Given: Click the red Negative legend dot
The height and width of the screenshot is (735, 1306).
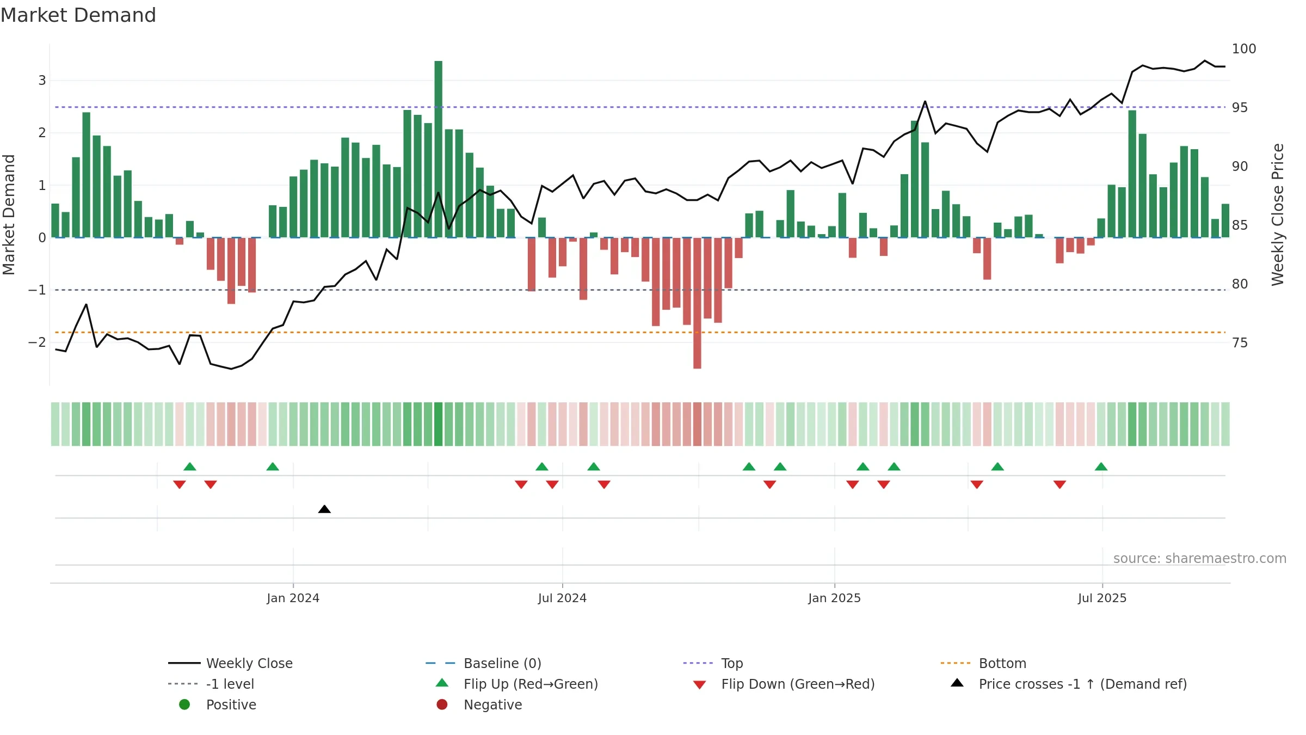Looking at the screenshot, I should click(x=442, y=705).
